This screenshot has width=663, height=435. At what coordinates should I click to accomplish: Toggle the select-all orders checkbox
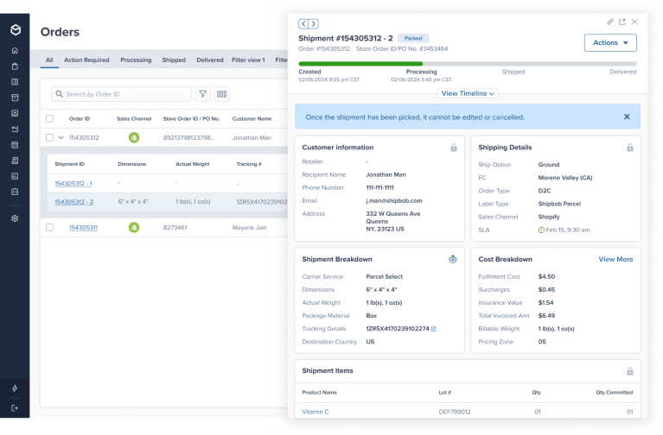[x=49, y=118]
